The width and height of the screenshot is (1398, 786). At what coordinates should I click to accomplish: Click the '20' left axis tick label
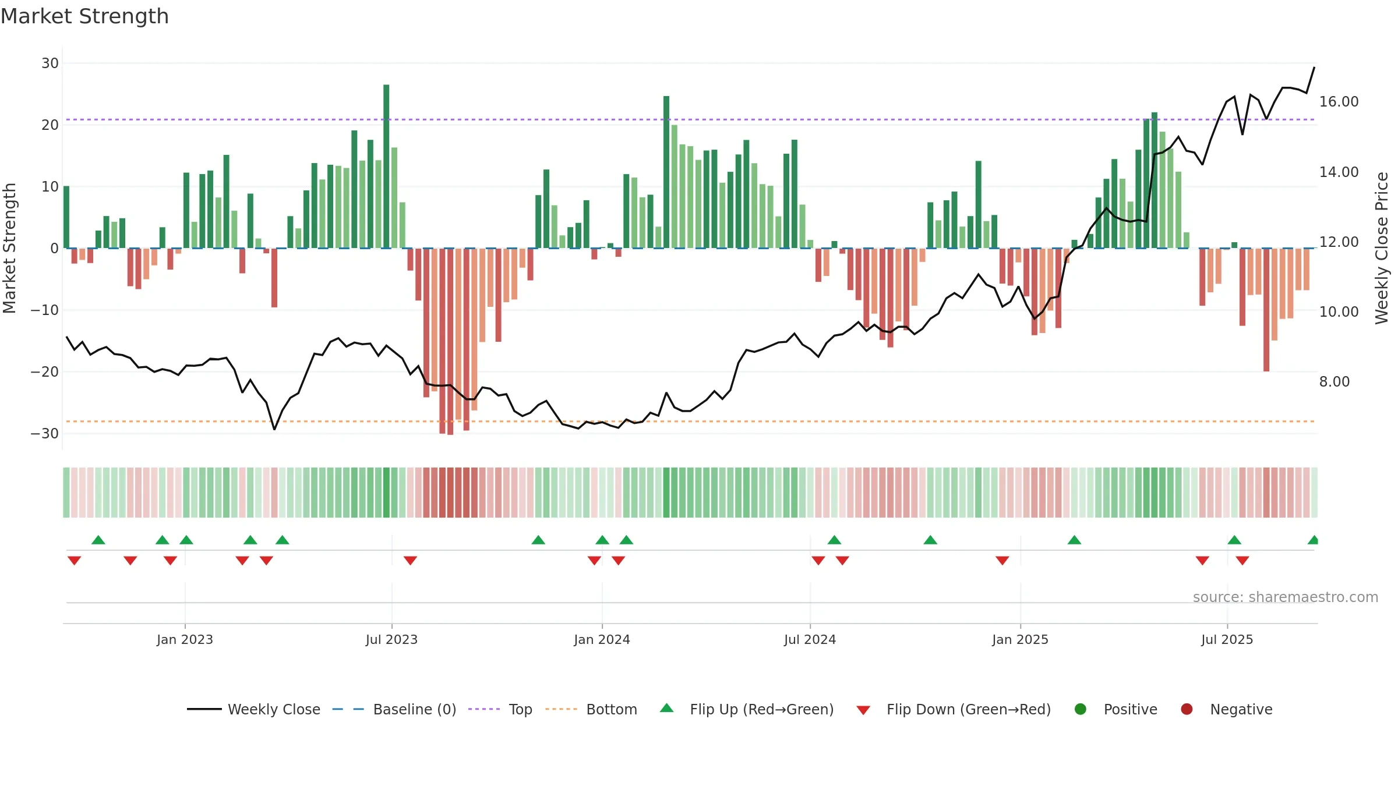[50, 125]
